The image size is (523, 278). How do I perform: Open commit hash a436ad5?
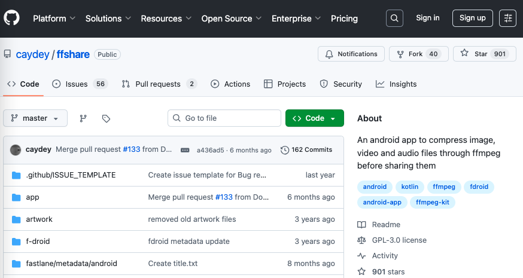point(211,150)
